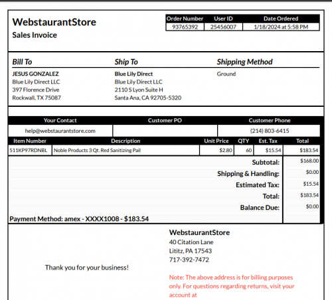Click the Total column header

click(x=302, y=141)
